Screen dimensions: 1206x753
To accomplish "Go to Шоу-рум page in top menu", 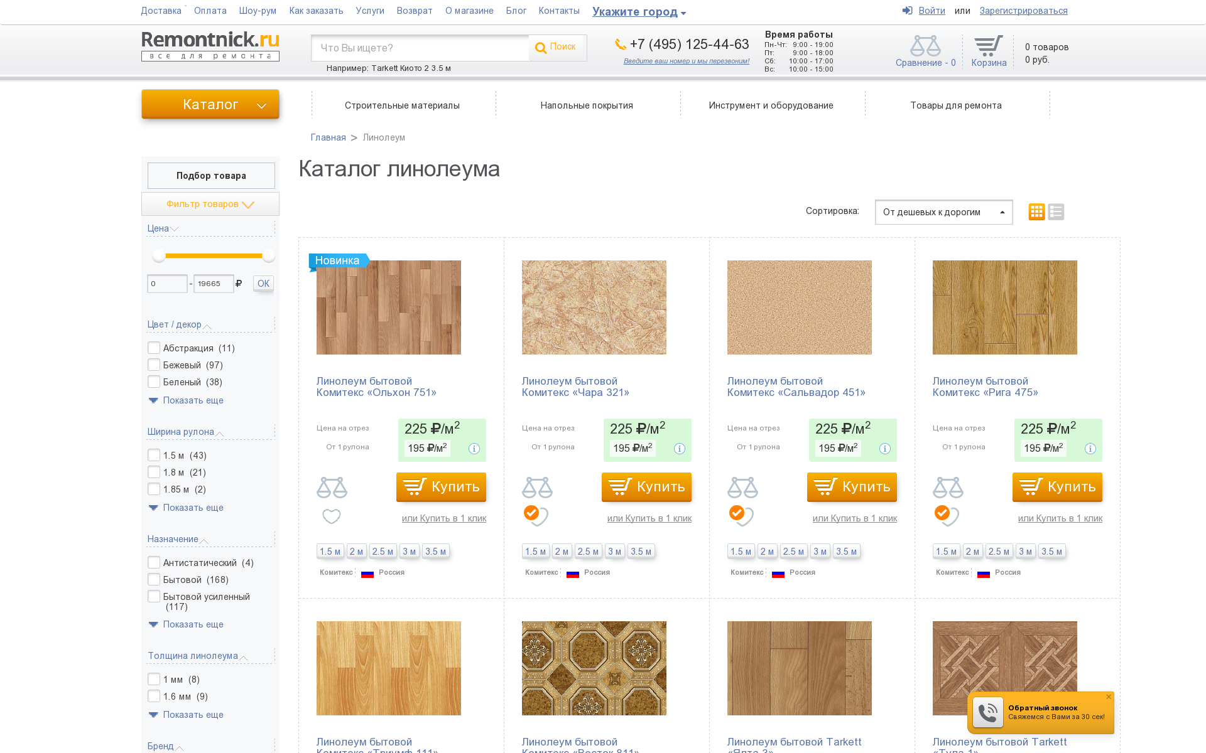I will click(258, 11).
